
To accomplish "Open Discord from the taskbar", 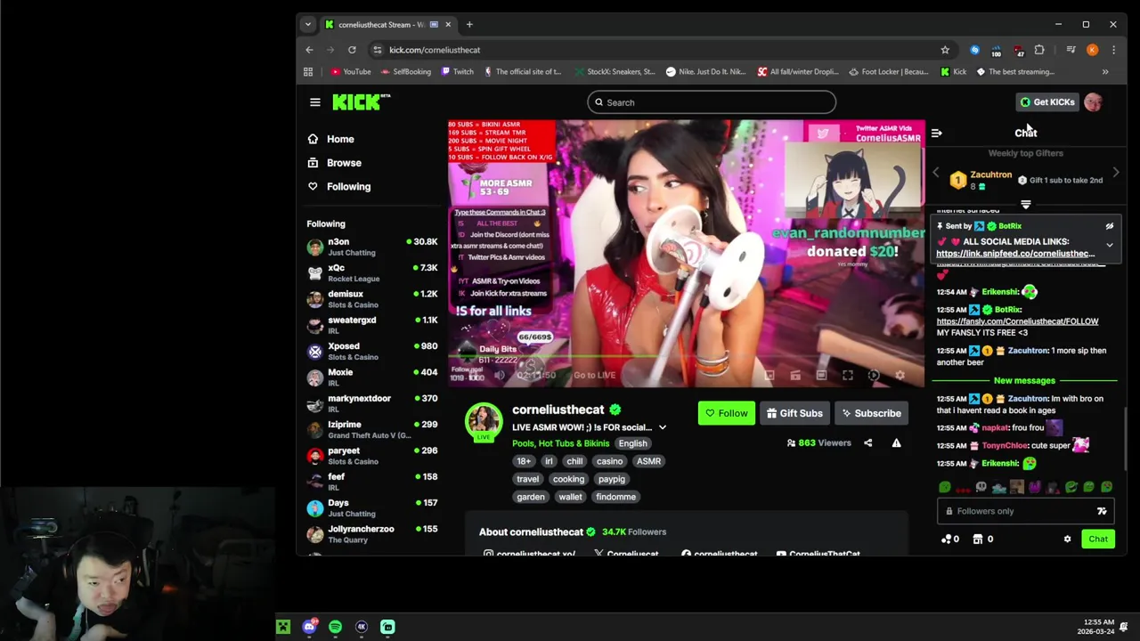I will click(309, 627).
